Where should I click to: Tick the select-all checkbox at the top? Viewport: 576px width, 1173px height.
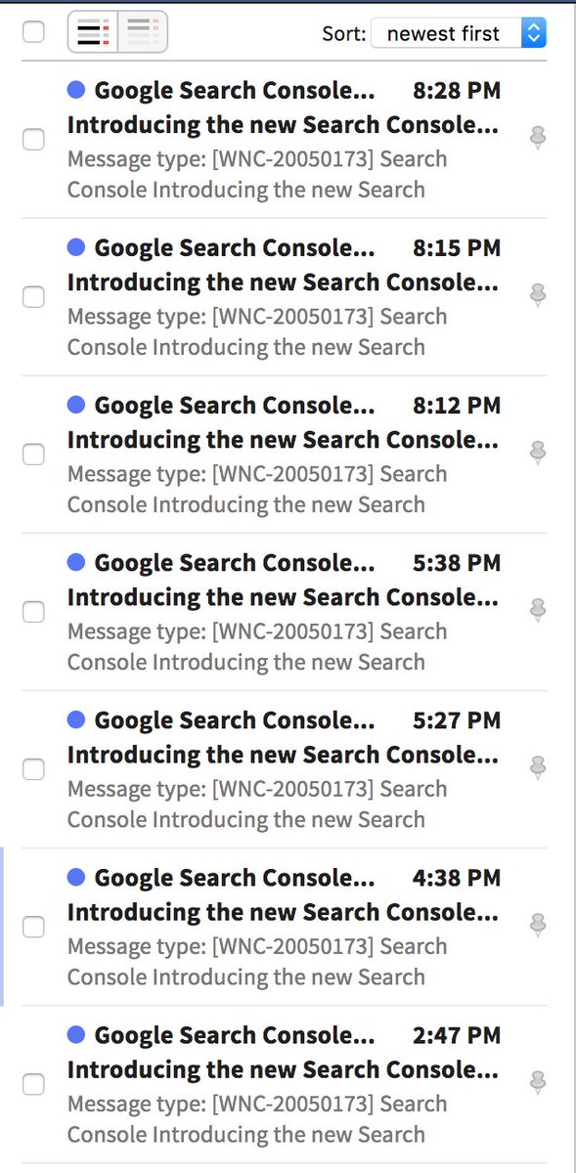click(33, 32)
